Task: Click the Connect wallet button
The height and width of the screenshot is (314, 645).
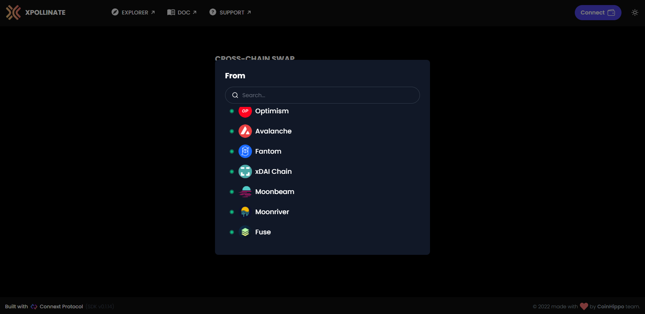Action: pos(598,12)
